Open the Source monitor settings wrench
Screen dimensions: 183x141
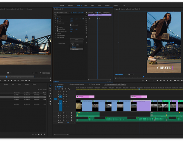[x=40, y=73]
